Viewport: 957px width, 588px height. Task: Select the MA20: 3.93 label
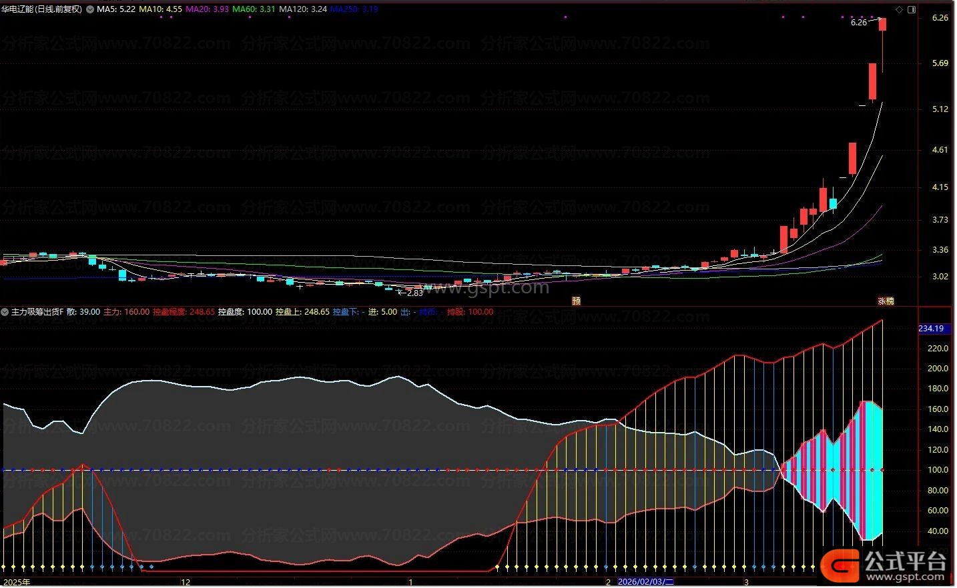207,9
